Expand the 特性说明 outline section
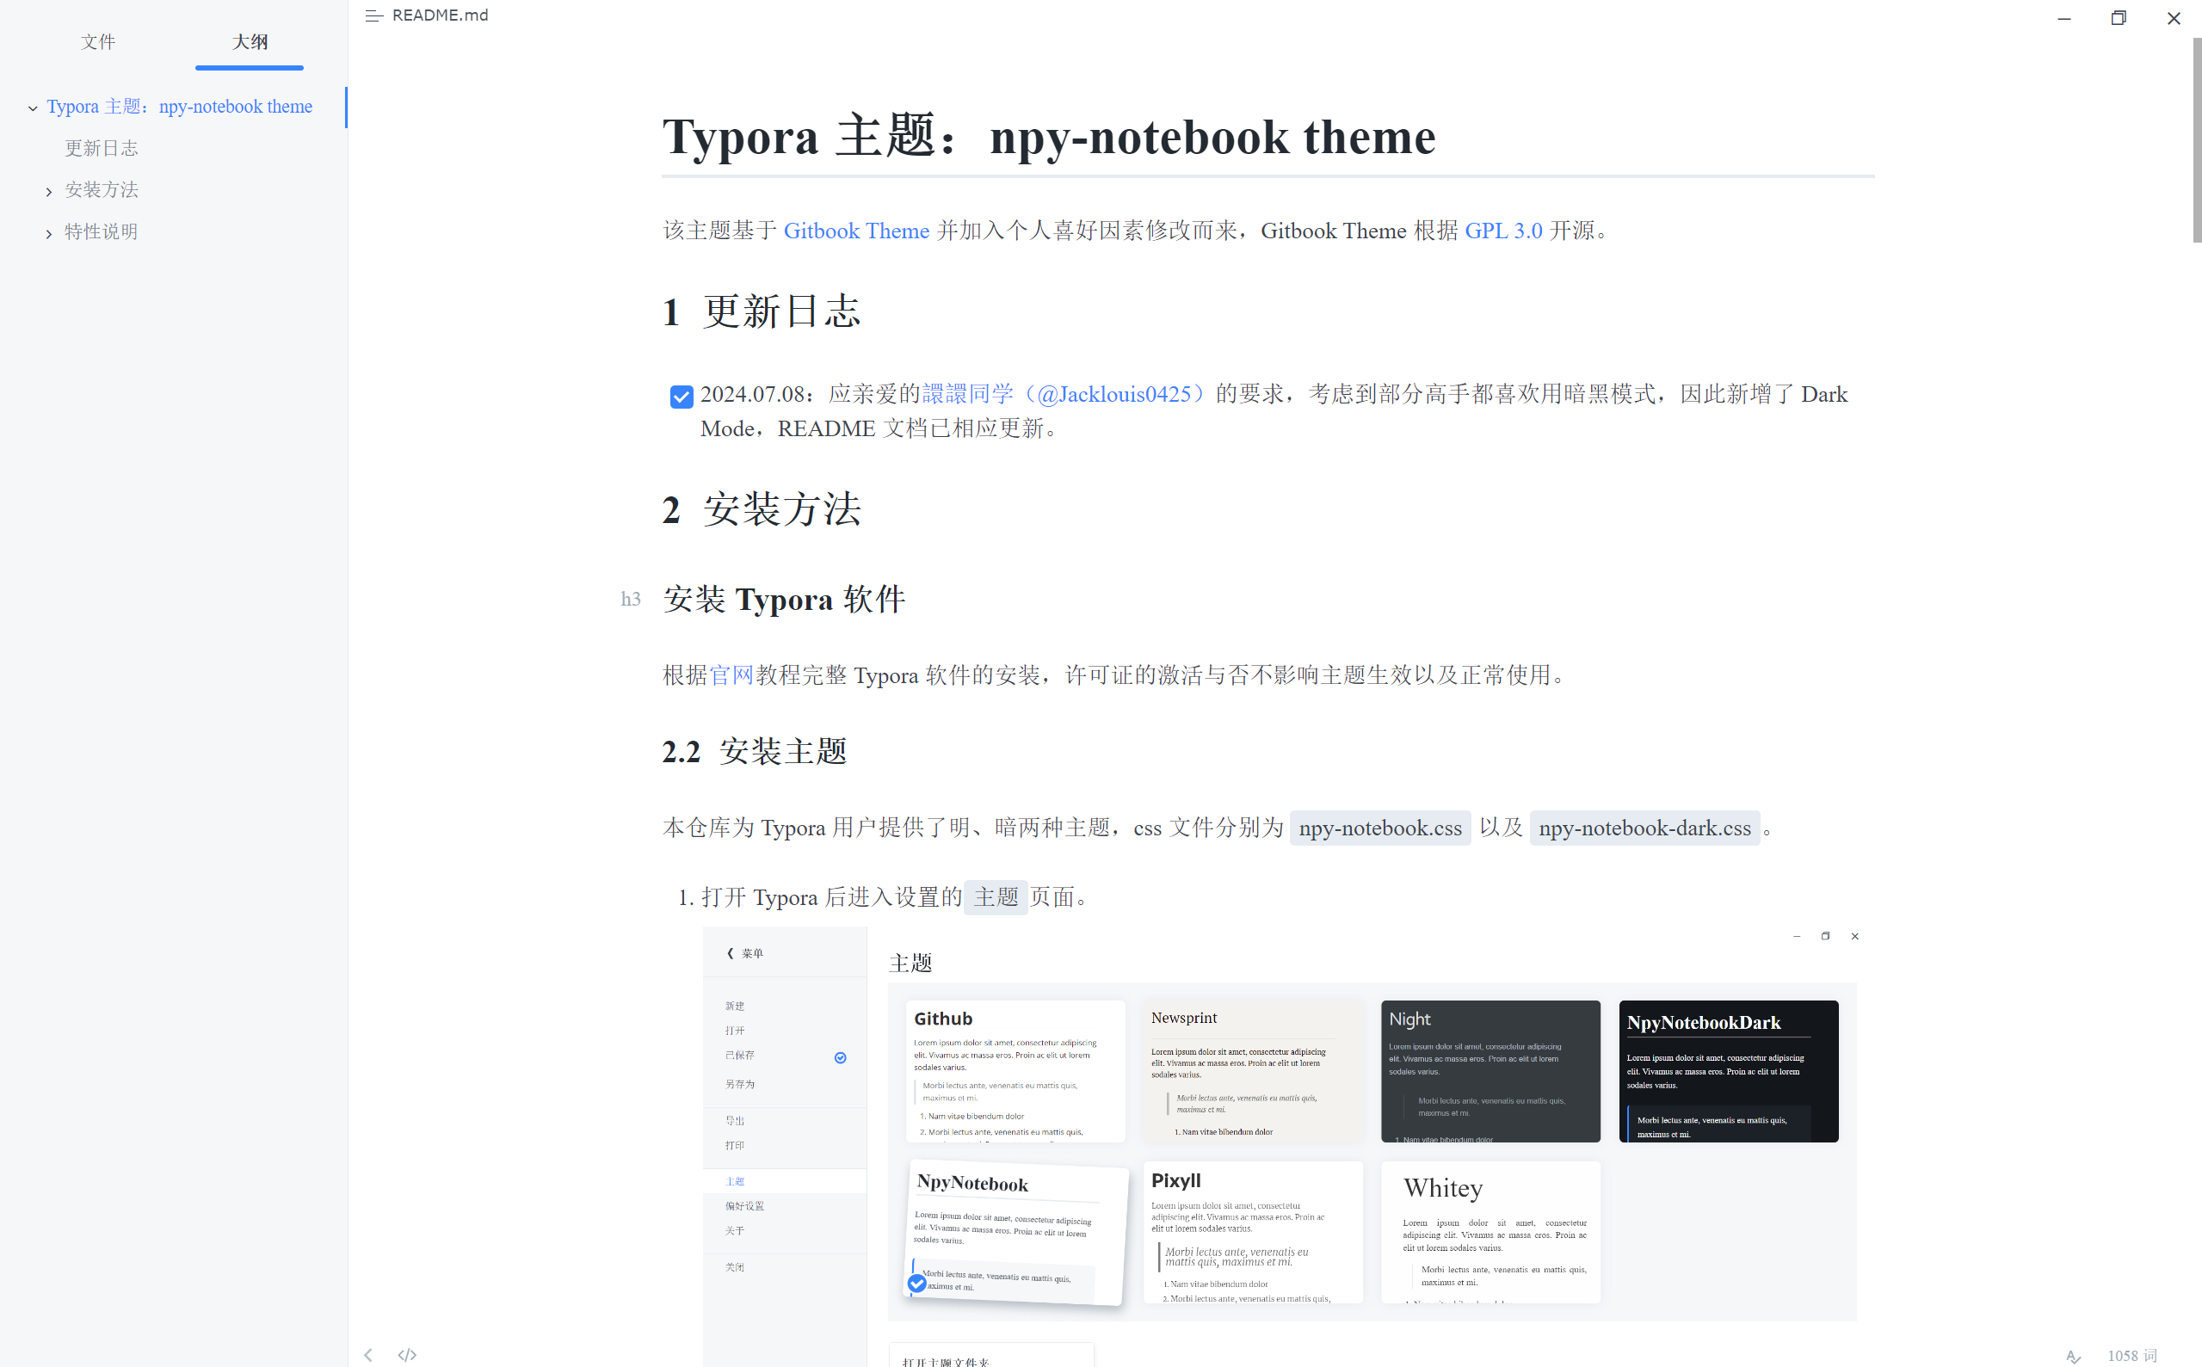This screenshot has height=1367, width=2202. click(49, 233)
